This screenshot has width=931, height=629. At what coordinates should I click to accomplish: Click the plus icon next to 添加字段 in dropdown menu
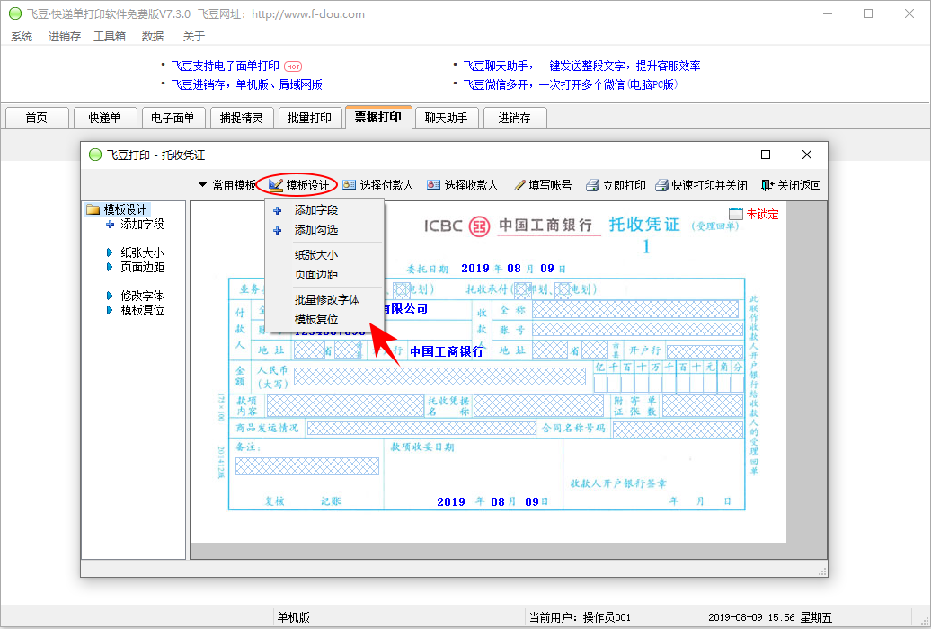[278, 210]
